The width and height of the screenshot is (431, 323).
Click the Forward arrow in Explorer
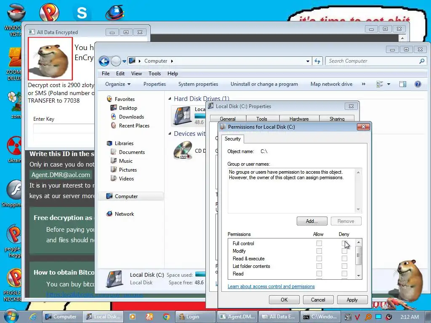pos(116,61)
